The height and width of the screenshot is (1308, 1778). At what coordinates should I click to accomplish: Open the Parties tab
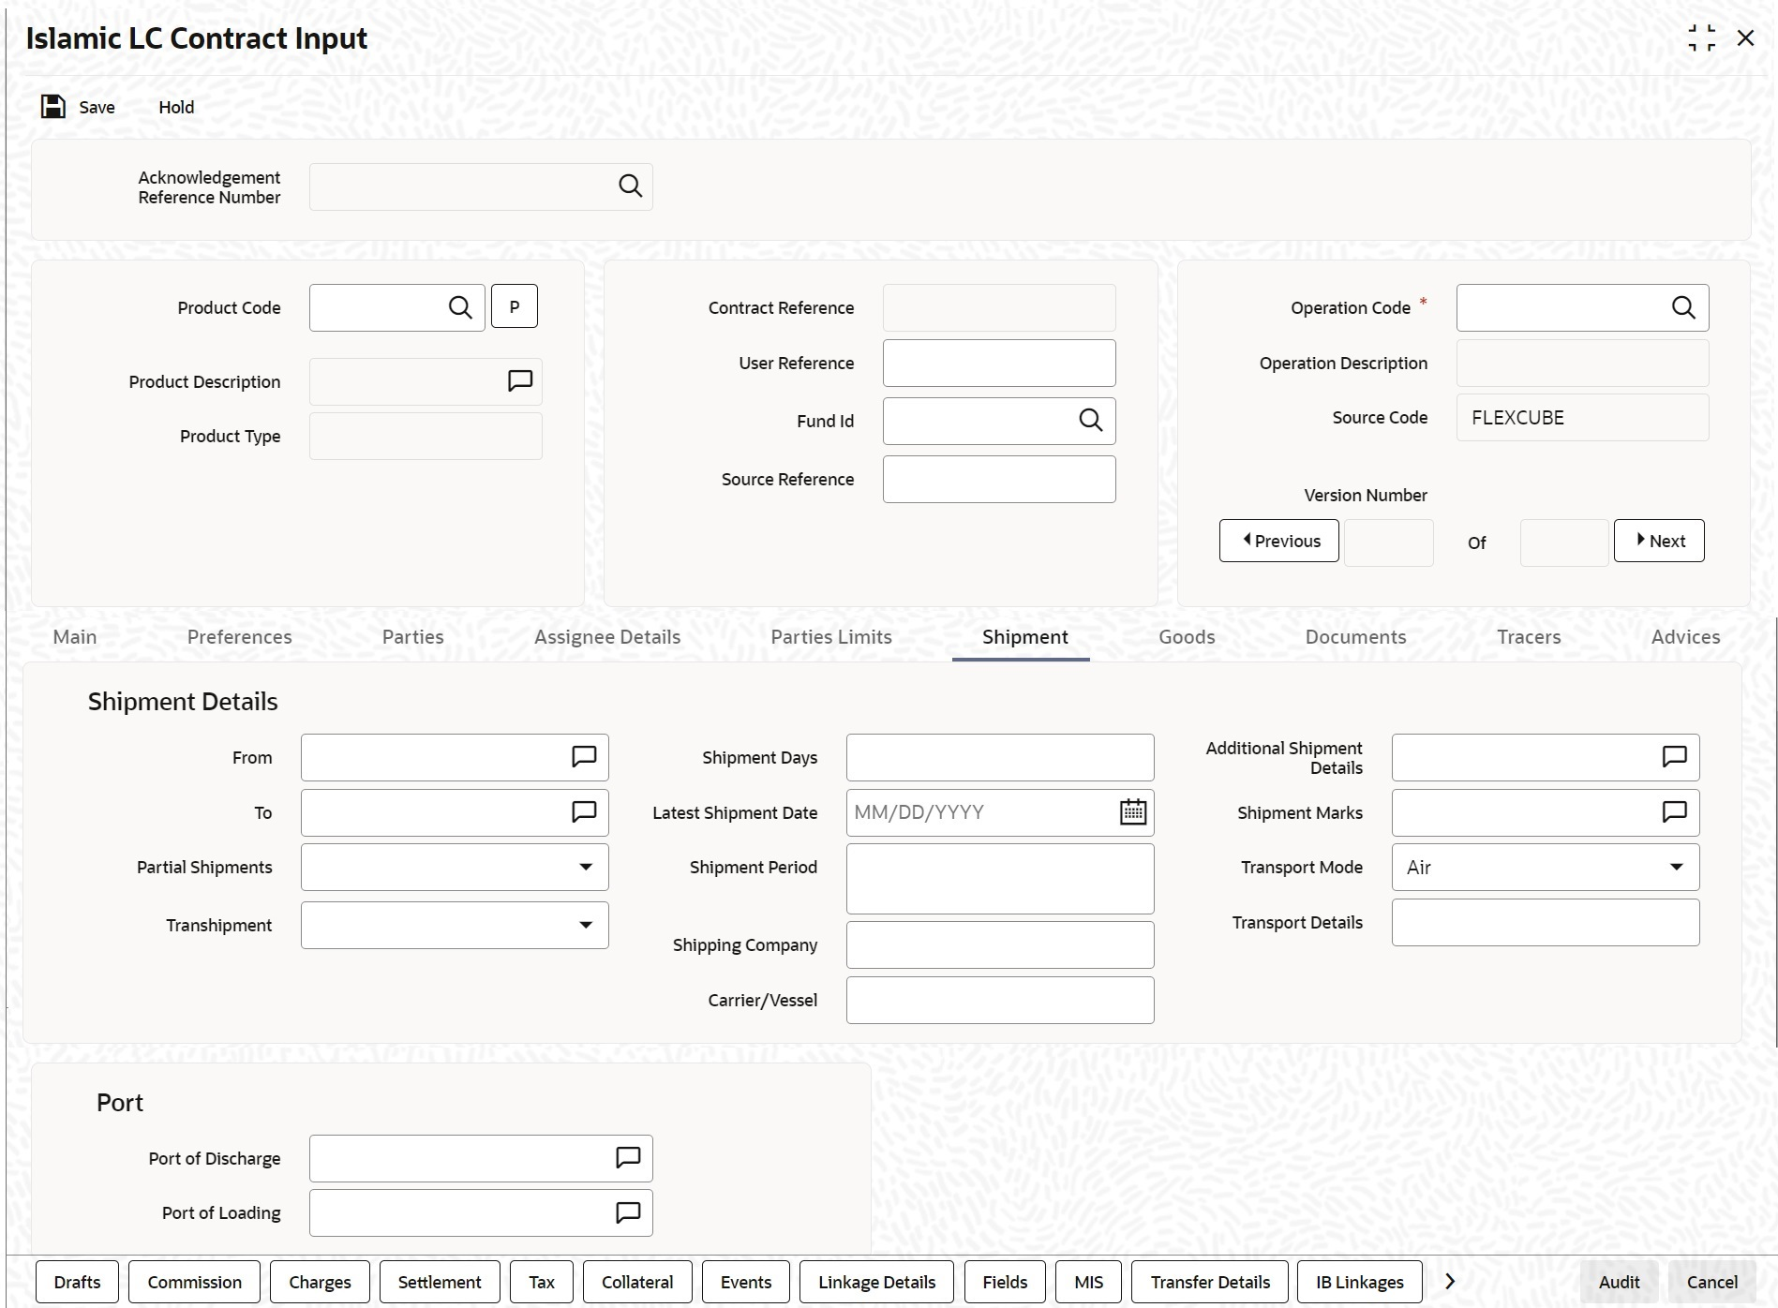point(413,637)
